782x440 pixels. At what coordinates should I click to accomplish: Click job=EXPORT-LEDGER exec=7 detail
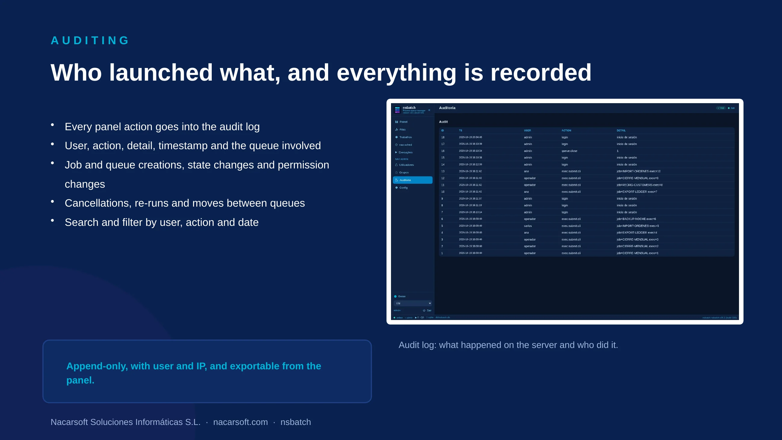coord(637,192)
